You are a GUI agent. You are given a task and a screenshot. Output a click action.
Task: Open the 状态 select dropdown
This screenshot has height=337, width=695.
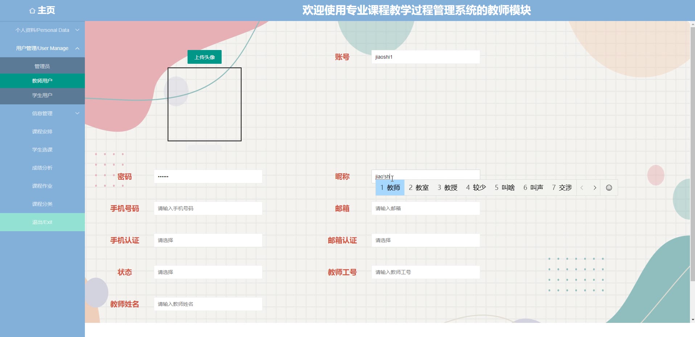[208, 272]
